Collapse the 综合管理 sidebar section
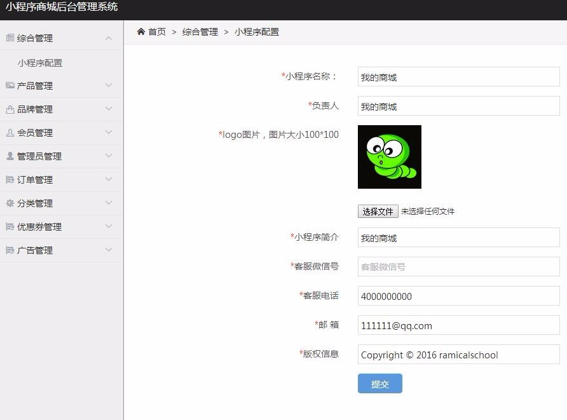 [108, 37]
